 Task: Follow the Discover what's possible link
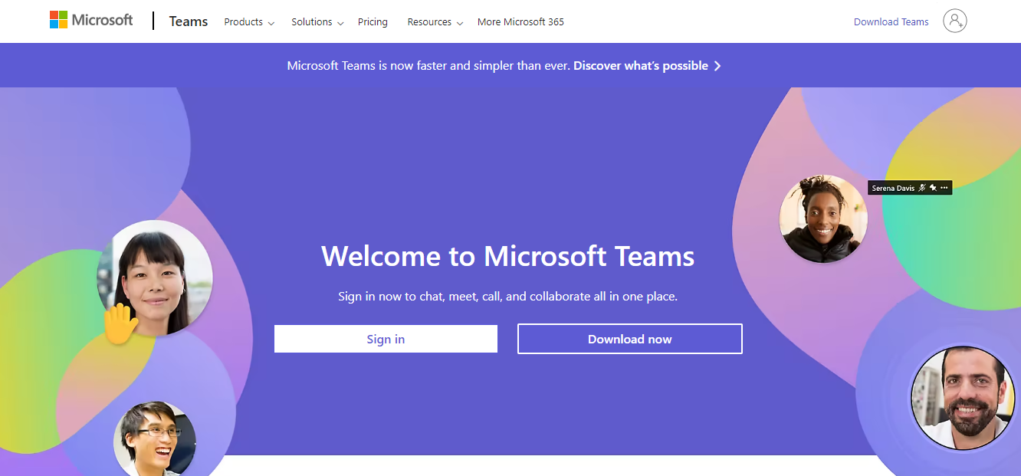pyautogui.click(x=640, y=66)
